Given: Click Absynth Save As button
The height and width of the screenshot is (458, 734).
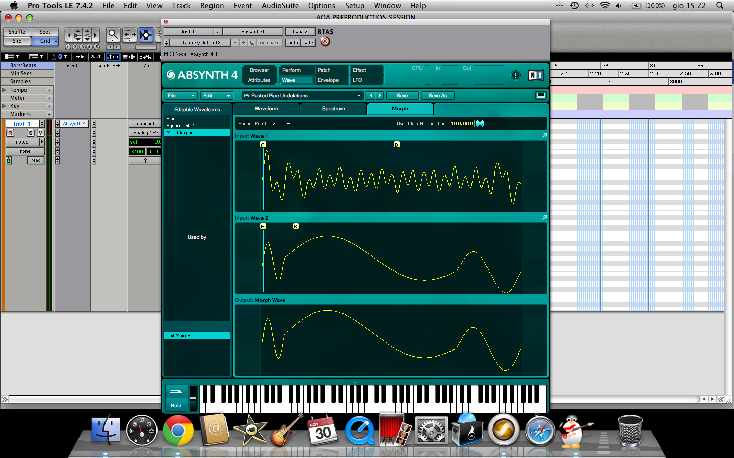Looking at the screenshot, I should pyautogui.click(x=437, y=95).
